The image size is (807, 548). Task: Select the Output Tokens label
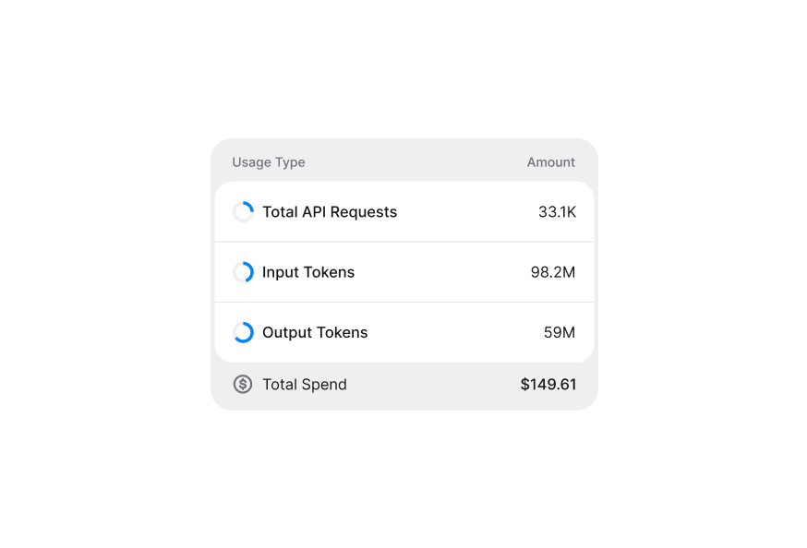(315, 332)
